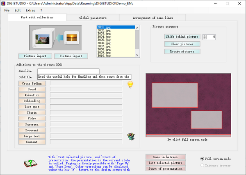246x175 pixels.
Task: Click the right Picture import button
Action: point(71,56)
